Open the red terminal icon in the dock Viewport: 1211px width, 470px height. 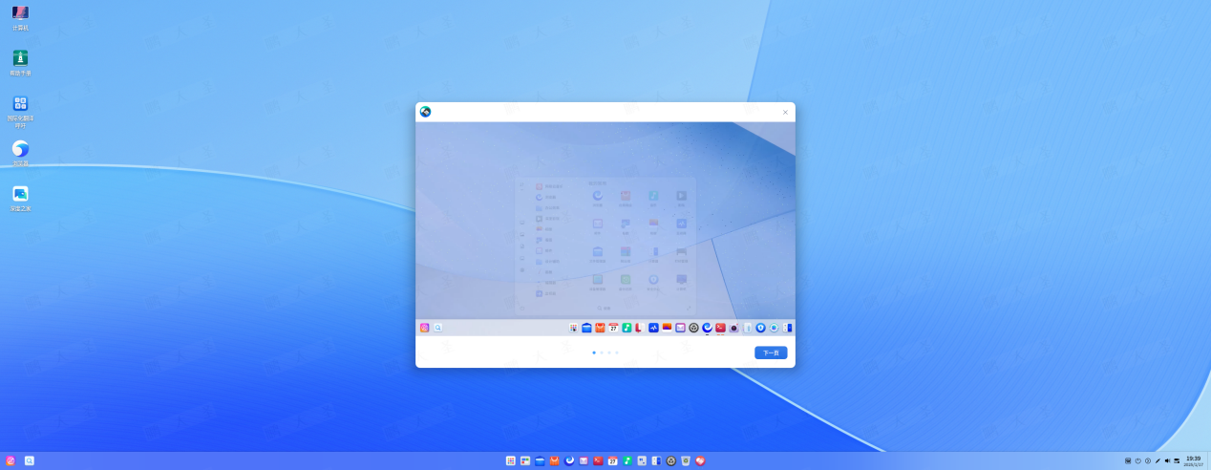pos(598,460)
